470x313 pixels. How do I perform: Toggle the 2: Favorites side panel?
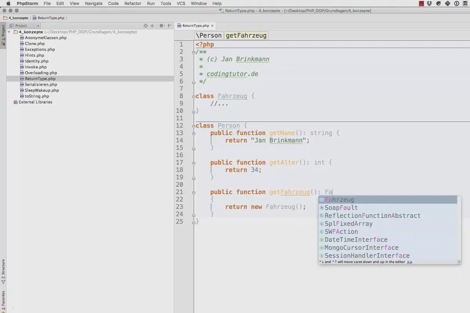tap(3, 300)
